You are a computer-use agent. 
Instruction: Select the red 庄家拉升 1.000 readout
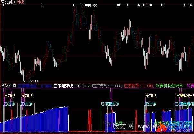tap(139, 86)
